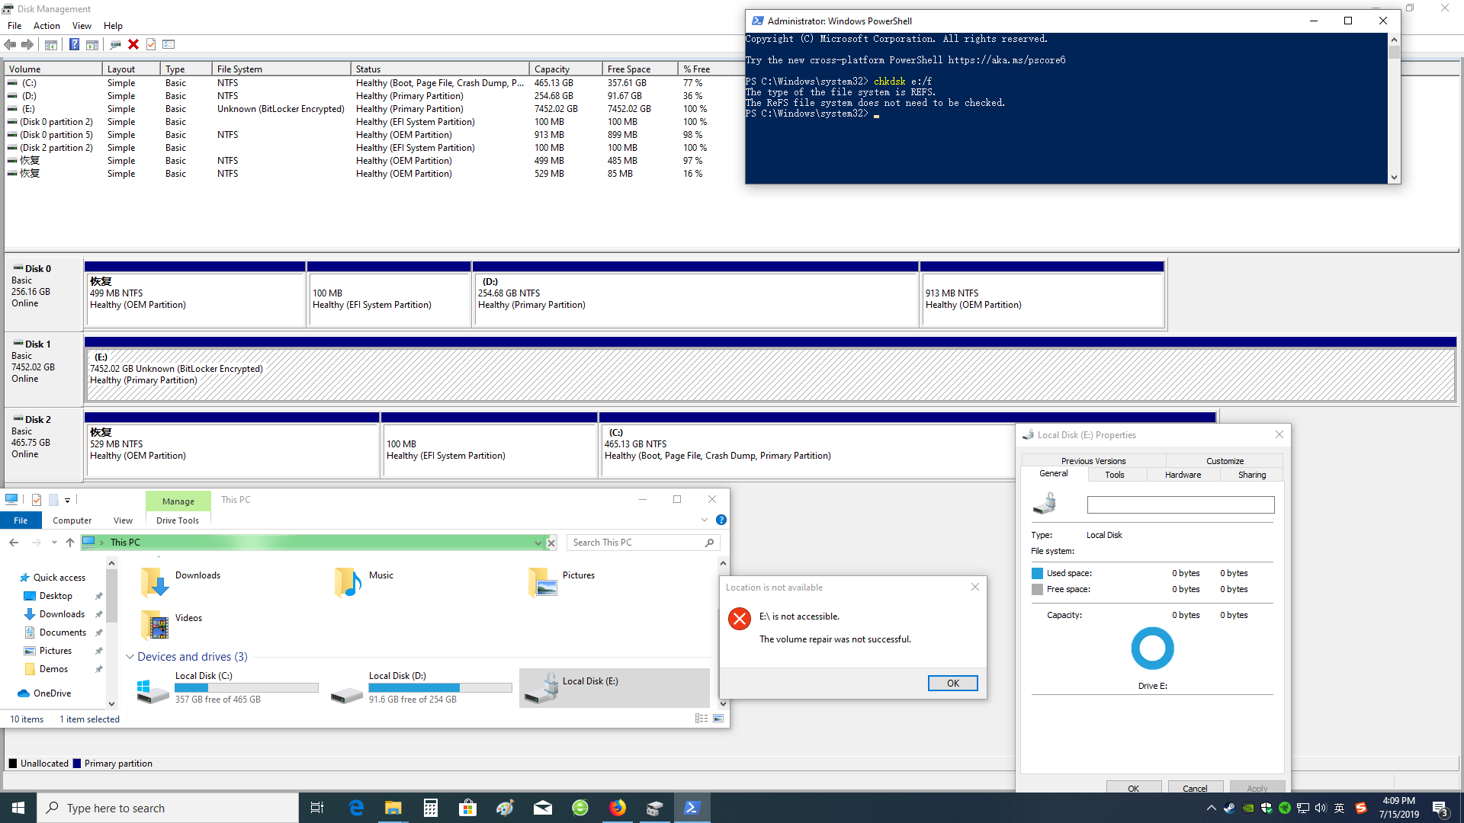The height and width of the screenshot is (823, 1464).
Task: Open Calculator from the taskbar
Action: pyautogui.click(x=430, y=808)
